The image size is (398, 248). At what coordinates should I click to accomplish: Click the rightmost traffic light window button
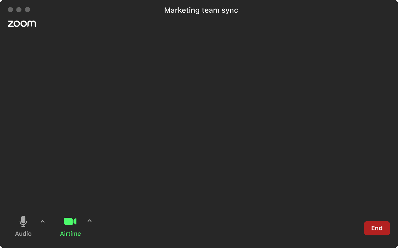(27, 9)
